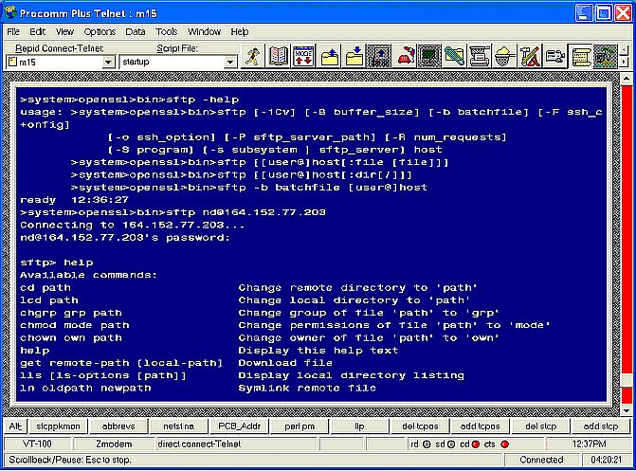The image size is (636, 471).
Task: Click the scoop capture icon
Action: pyautogui.click(x=505, y=57)
